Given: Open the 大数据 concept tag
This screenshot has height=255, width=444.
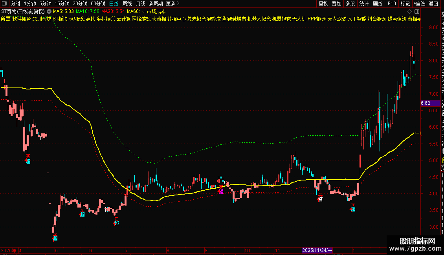Looking at the screenshot, I should coord(159,19).
